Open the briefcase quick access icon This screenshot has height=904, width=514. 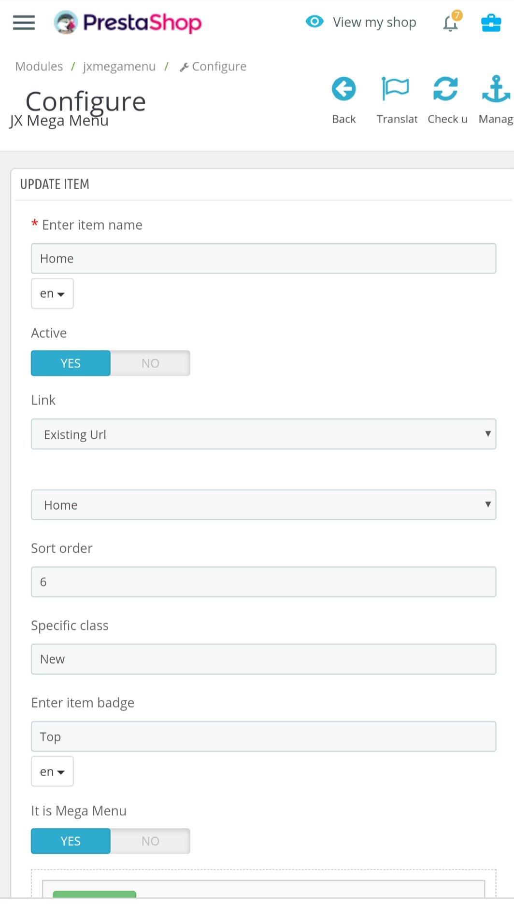[491, 23]
